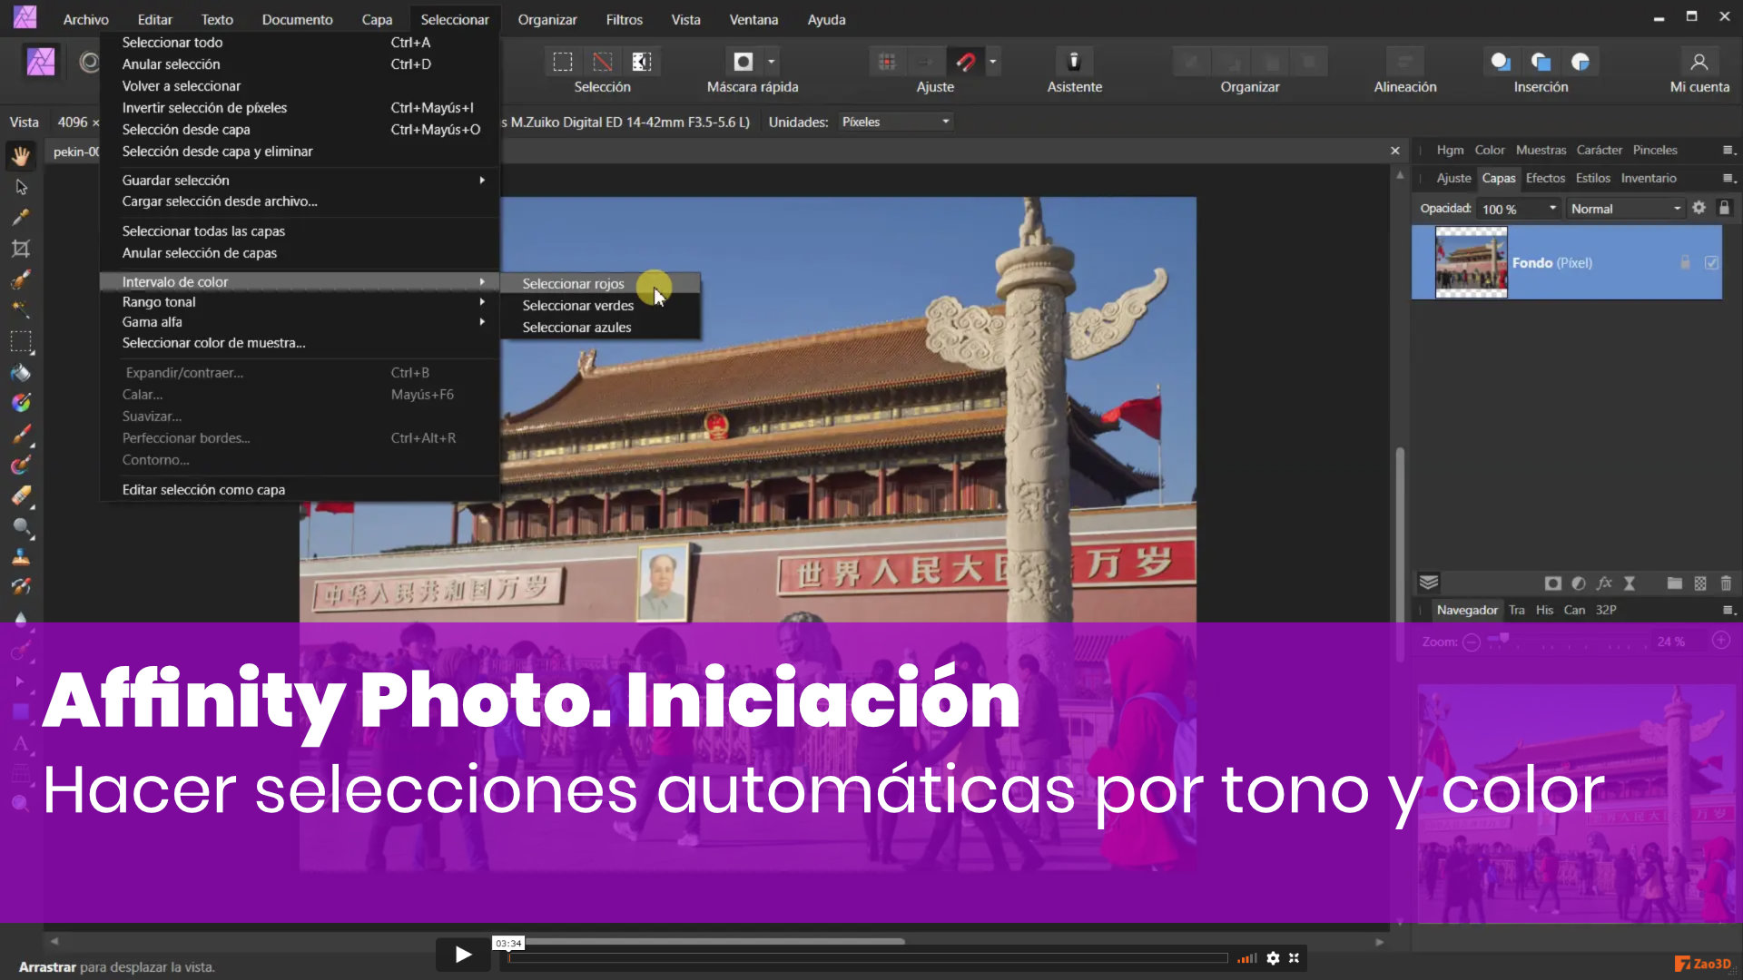Expand the Gama alfa submenu
This screenshot has width=1743, height=980.
click(x=482, y=321)
